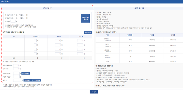Click the 평균임금계산 button beside 1일 평균임금
Screen dimensions: 183x94
pyautogui.click(x=26, y=73)
